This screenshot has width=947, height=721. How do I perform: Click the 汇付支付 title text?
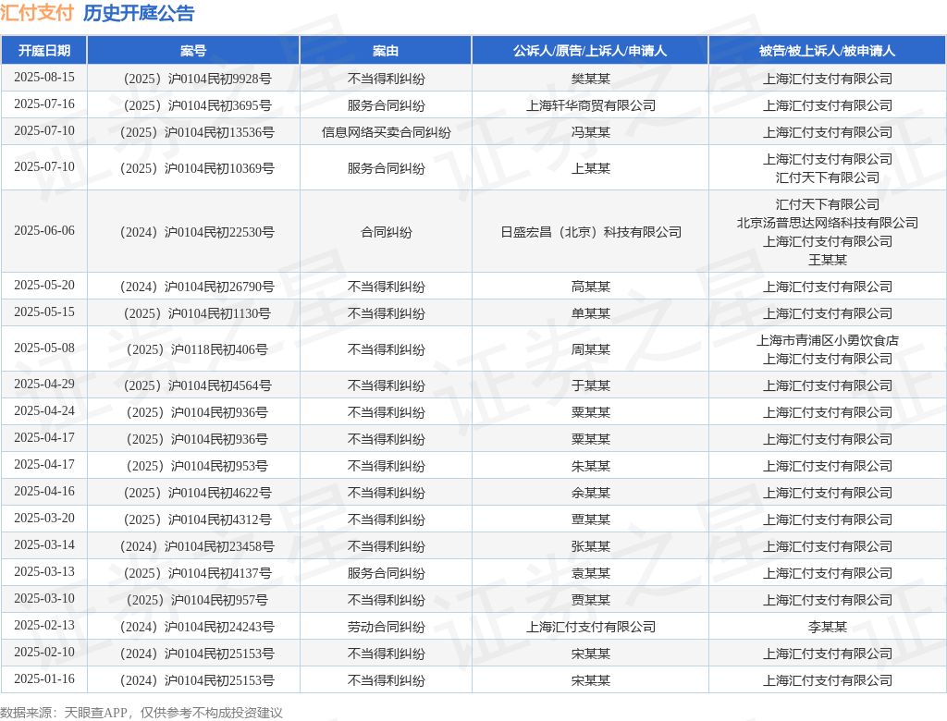(x=37, y=13)
